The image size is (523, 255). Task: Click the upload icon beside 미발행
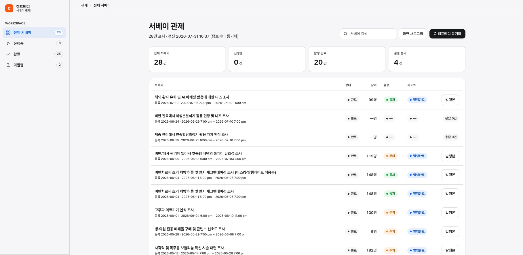click(x=8, y=65)
